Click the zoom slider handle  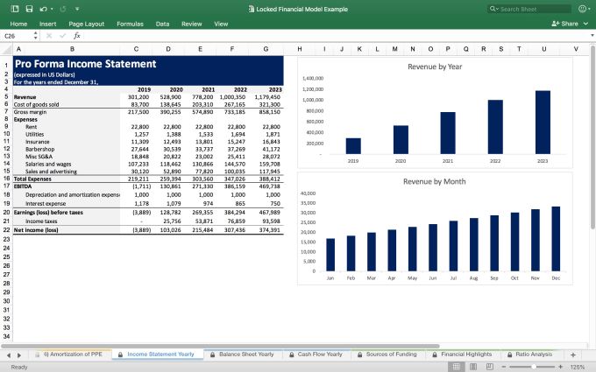pos(534,367)
